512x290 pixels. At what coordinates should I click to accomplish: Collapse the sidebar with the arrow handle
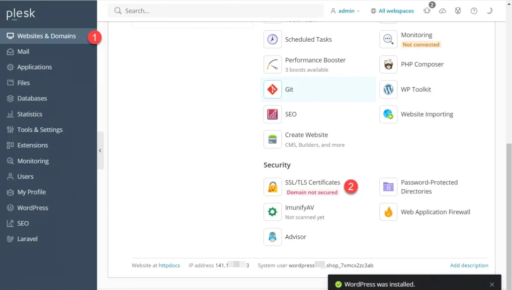pos(100,151)
